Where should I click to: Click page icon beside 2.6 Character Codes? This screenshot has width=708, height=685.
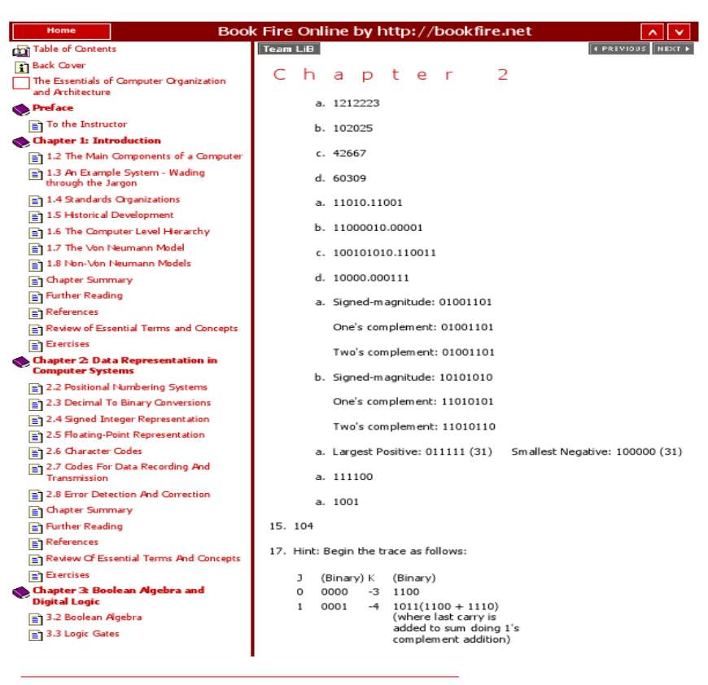36,452
